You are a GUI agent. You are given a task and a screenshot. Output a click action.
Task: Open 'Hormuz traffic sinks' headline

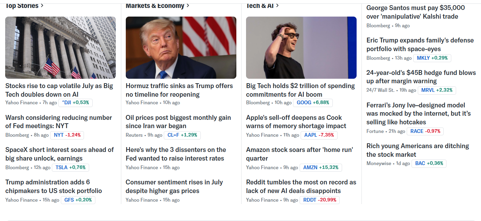click(179, 90)
